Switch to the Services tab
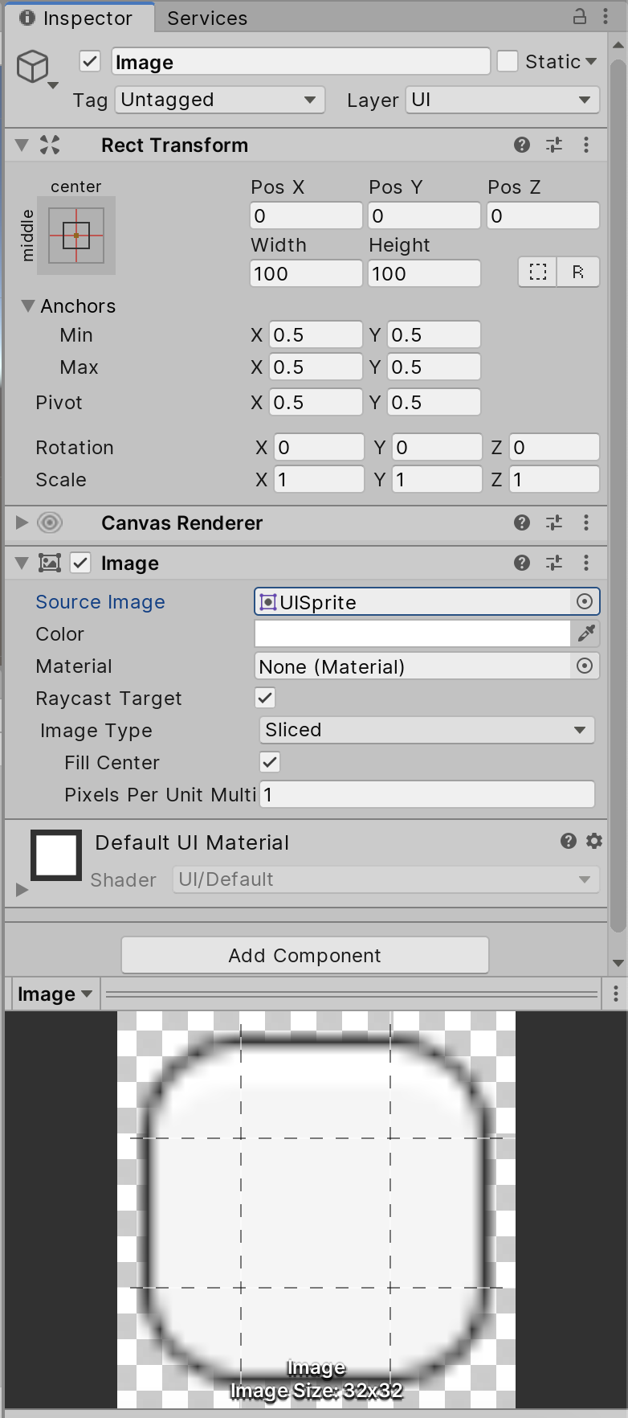Viewport: 628px width, 1418px height. coord(207,18)
